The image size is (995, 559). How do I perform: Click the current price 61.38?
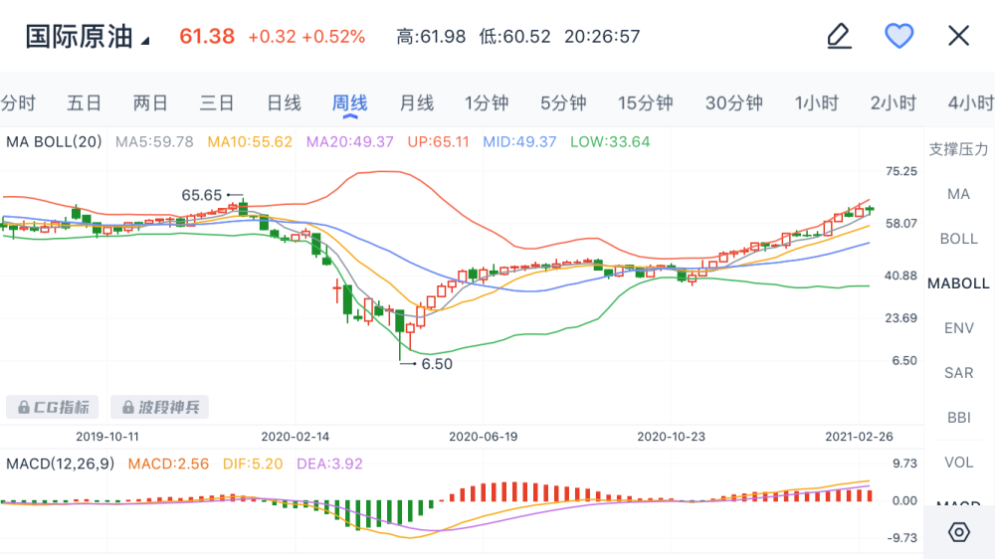pyautogui.click(x=207, y=36)
